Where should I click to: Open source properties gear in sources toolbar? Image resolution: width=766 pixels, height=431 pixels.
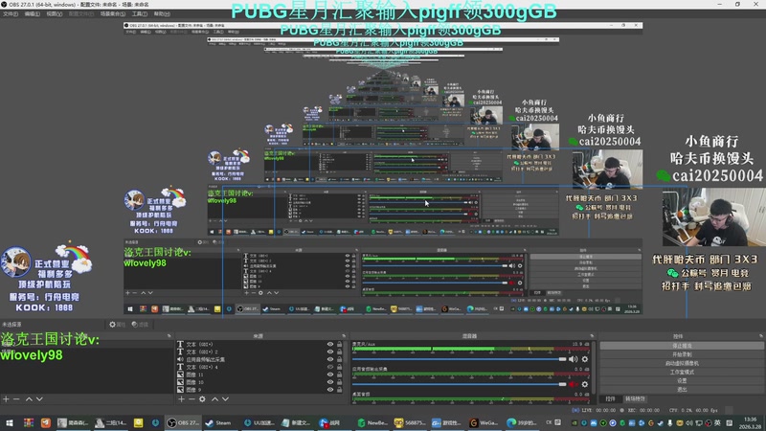[202, 399]
